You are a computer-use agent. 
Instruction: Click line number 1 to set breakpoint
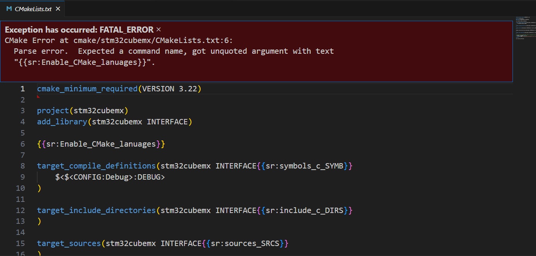click(22, 88)
